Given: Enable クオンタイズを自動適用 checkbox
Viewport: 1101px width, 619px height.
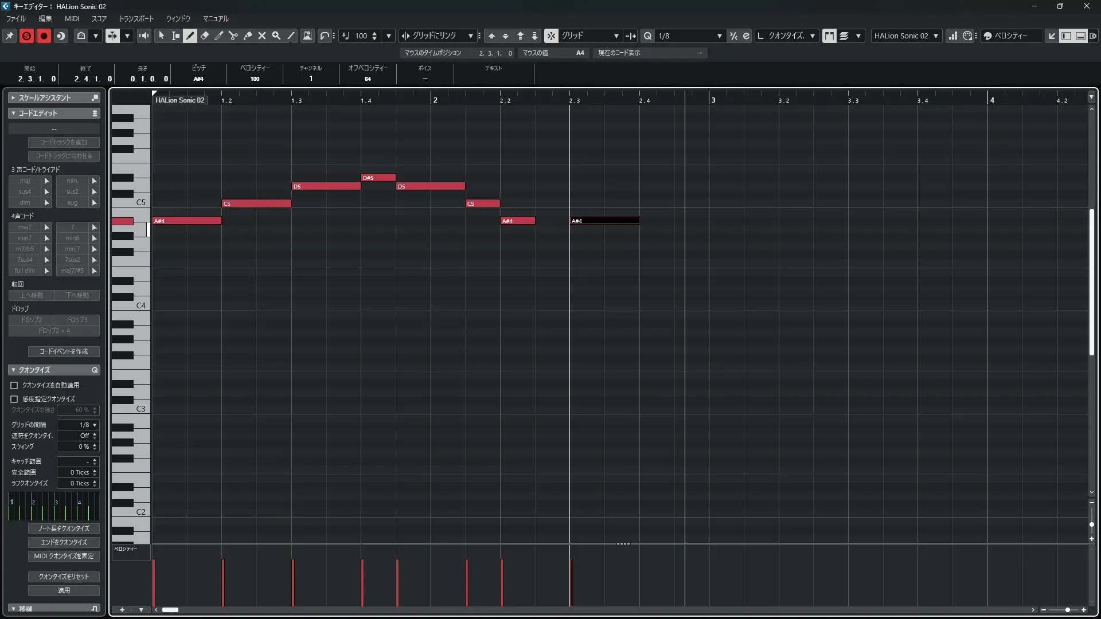Looking at the screenshot, I should click(x=14, y=385).
